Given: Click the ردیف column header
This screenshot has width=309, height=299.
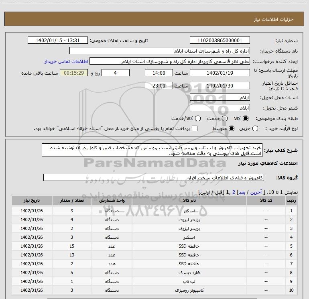Looking at the screenshot, I should [291, 200].
